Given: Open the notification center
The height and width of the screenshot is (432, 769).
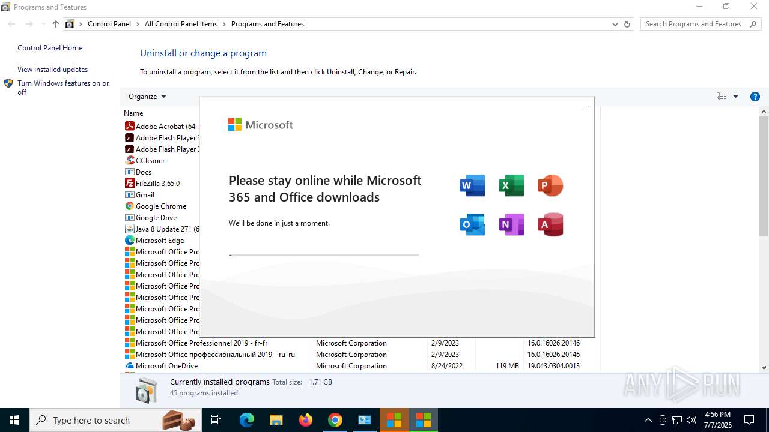Looking at the screenshot, I should 749,420.
